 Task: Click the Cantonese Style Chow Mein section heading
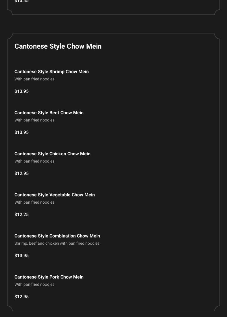click(x=58, y=46)
